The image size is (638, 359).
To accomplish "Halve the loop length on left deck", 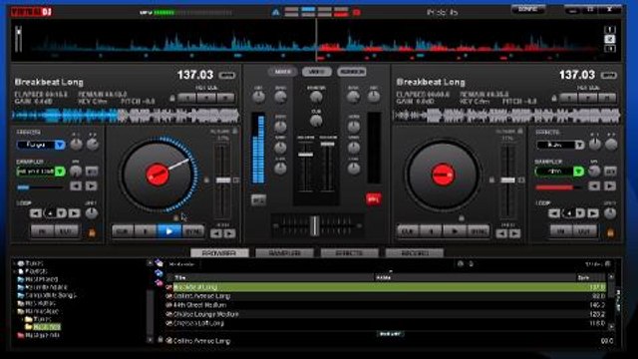I will pyautogui.click(x=36, y=212).
